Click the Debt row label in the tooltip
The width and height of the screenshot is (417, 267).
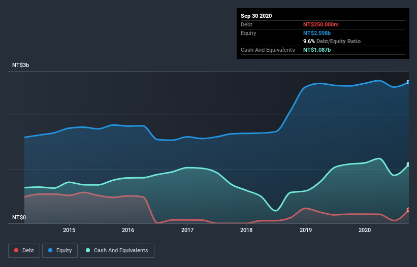click(x=246, y=24)
